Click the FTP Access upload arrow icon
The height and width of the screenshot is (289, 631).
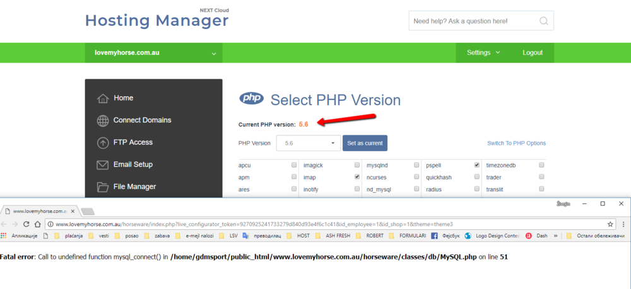click(x=103, y=142)
